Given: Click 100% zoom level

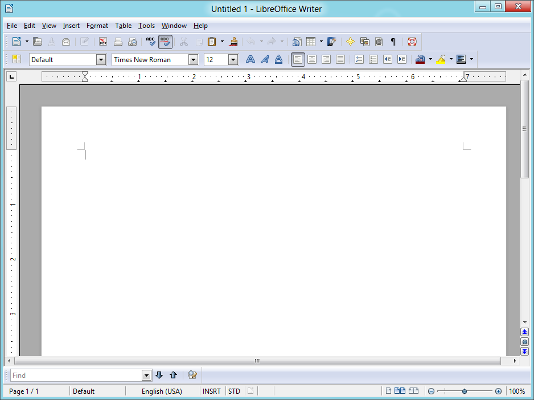Looking at the screenshot, I should point(517,391).
